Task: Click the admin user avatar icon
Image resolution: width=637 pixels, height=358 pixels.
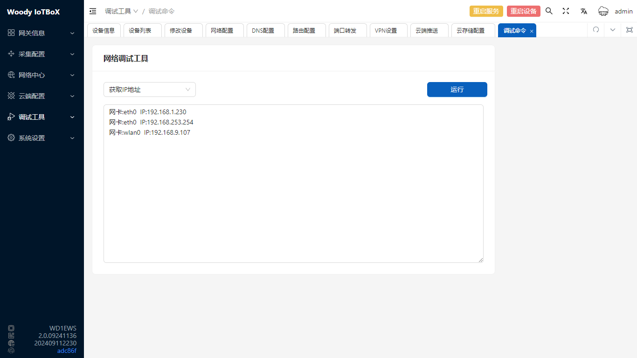Action: pos(603,11)
